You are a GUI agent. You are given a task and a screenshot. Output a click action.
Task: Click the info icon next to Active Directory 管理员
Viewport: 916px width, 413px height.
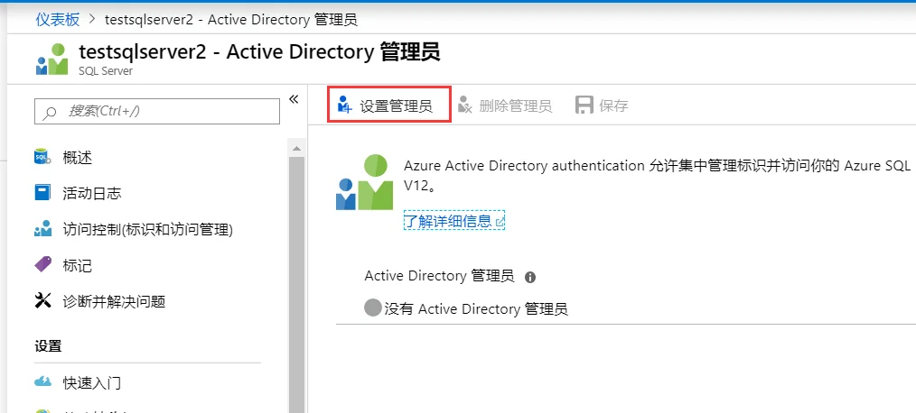(x=530, y=278)
